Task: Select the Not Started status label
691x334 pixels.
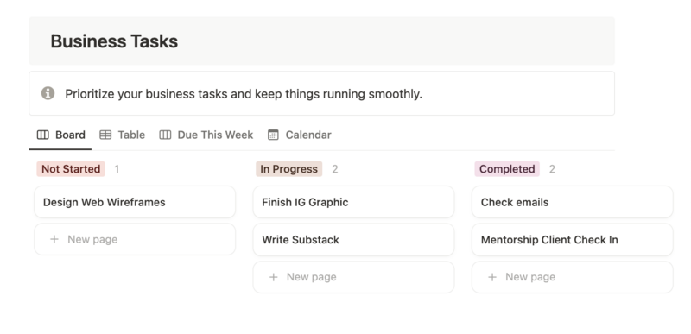Action: click(x=71, y=169)
